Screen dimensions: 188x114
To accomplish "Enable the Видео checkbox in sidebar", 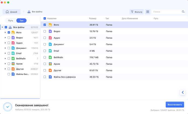I will tap(9, 38).
